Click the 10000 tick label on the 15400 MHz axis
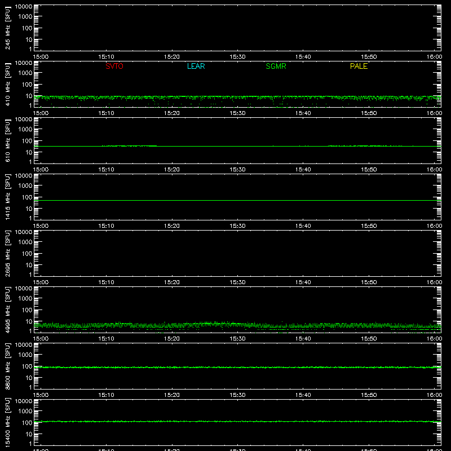Image resolution: width=451 pixels, height=451 pixels. point(24,401)
